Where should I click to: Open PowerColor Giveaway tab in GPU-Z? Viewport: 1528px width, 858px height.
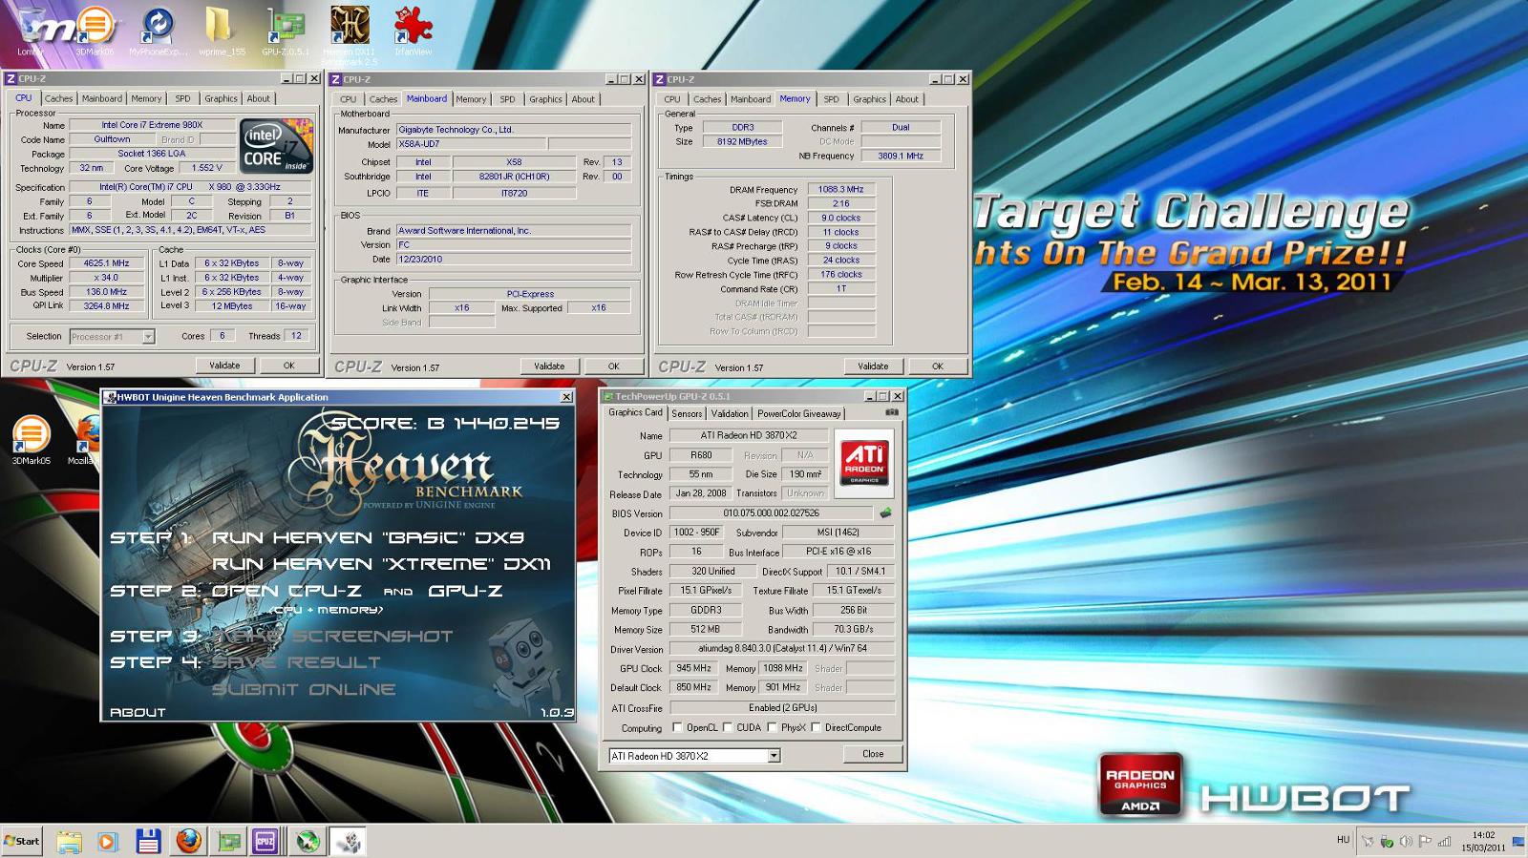coord(798,413)
